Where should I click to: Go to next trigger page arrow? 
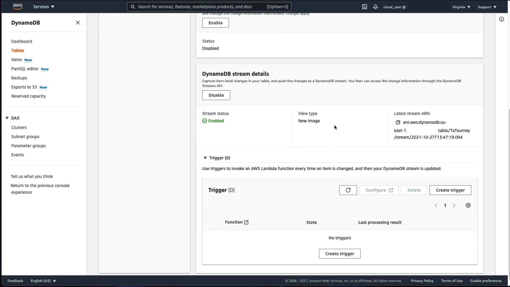point(454,205)
